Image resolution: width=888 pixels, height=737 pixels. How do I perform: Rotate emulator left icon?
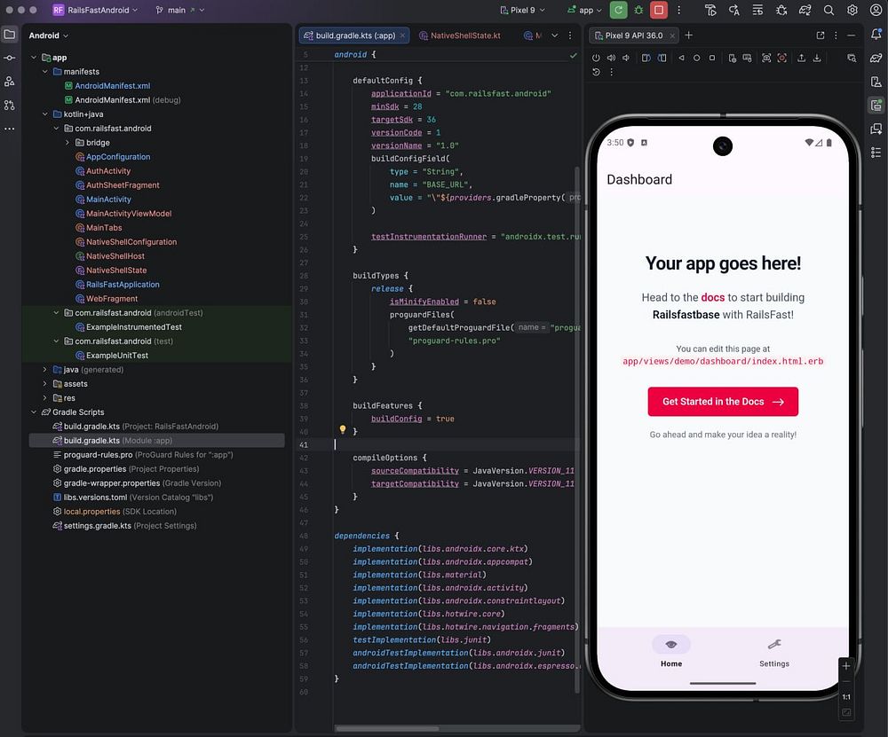click(646, 58)
